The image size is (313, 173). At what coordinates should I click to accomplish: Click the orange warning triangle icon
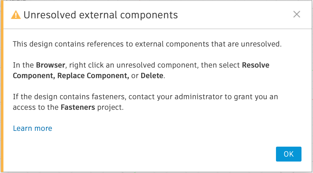tap(16, 15)
